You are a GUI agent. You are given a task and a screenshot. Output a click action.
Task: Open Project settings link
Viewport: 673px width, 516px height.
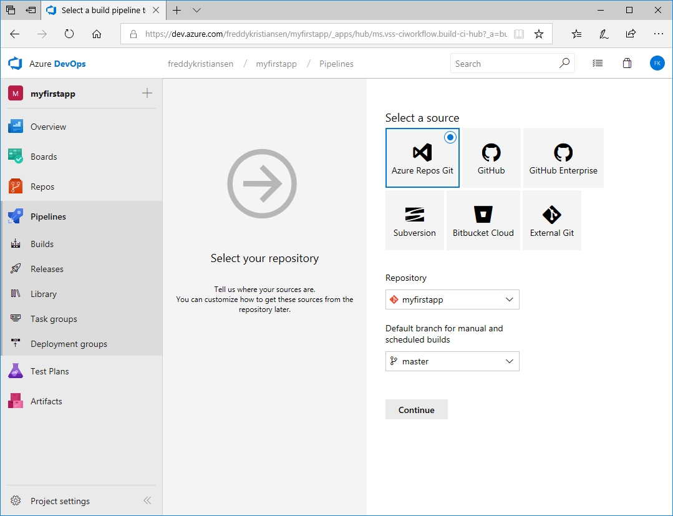pyautogui.click(x=60, y=501)
